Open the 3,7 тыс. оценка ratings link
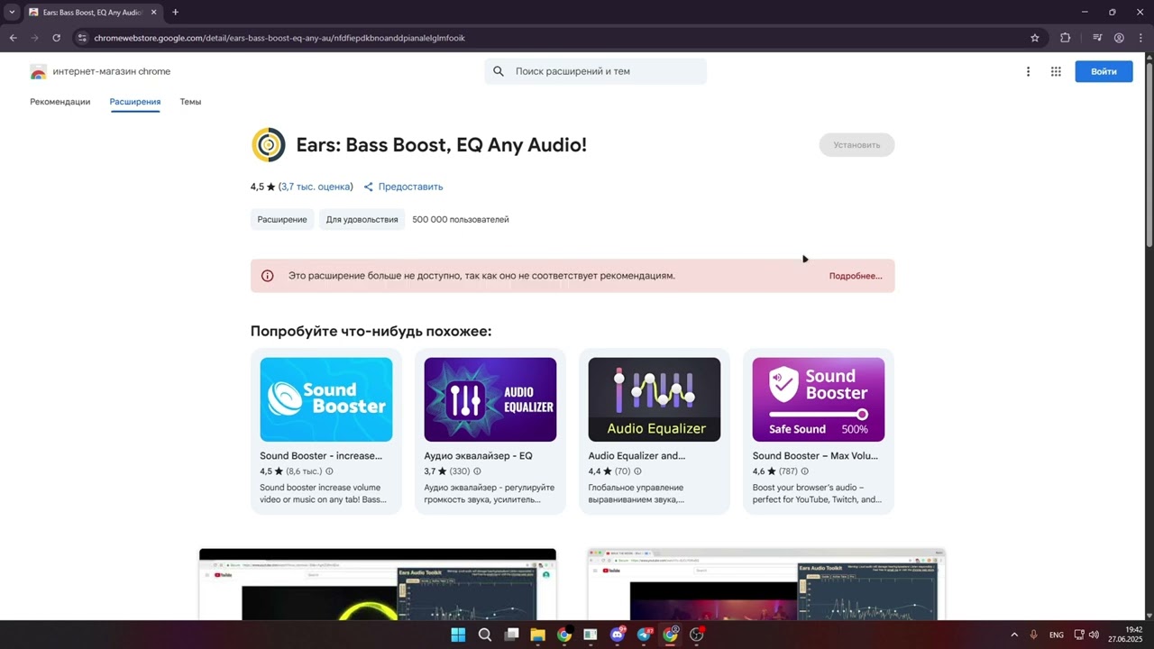The image size is (1154, 649). (x=316, y=187)
